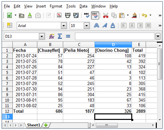
Task: Click the Format Paintbrush icon
Action: (134, 15)
